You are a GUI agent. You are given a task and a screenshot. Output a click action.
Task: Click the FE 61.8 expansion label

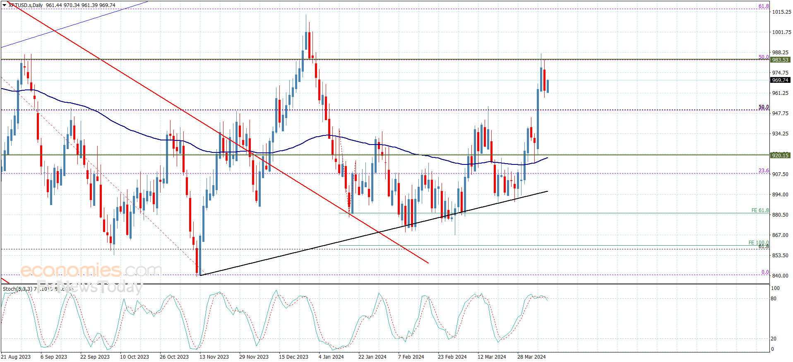[760, 210]
